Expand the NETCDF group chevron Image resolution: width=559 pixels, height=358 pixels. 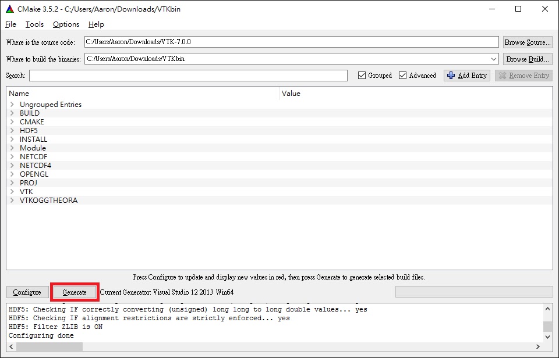(12, 156)
